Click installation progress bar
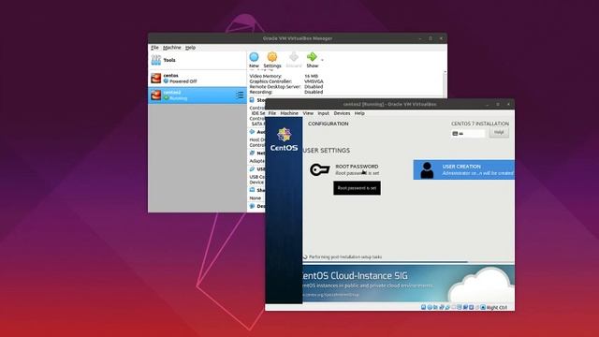Screen dimensions: 599x337 click(x=409, y=262)
